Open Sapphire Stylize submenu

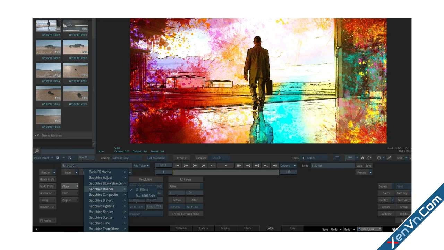click(106, 217)
